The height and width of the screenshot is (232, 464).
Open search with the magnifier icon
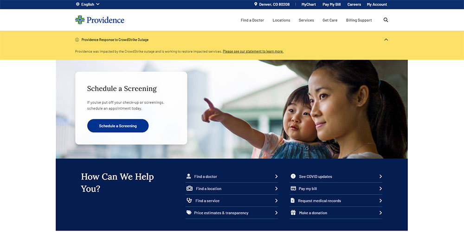pos(386,20)
